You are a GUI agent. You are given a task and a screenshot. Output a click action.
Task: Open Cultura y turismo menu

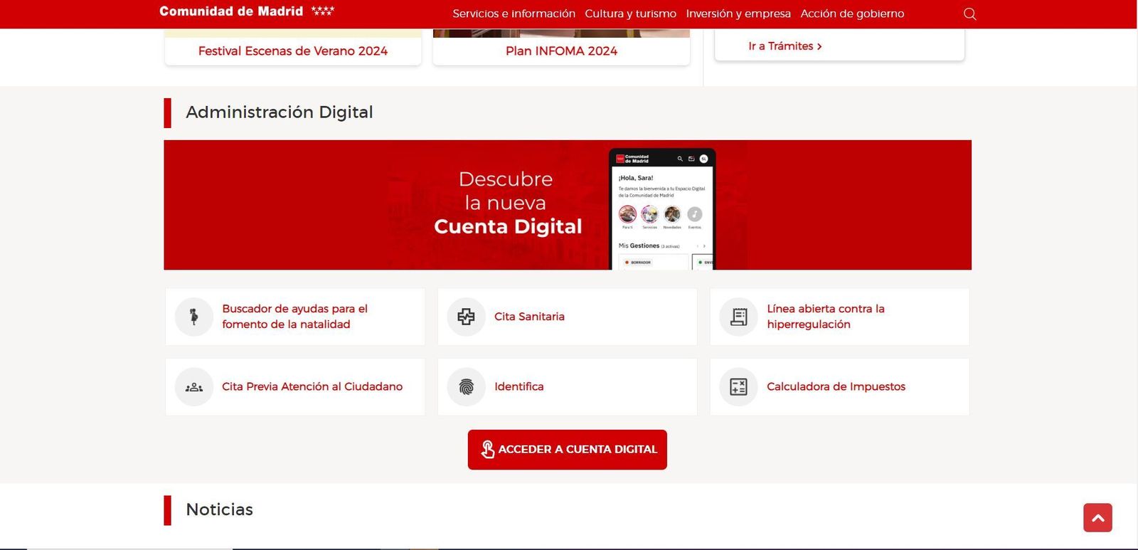pyautogui.click(x=630, y=14)
